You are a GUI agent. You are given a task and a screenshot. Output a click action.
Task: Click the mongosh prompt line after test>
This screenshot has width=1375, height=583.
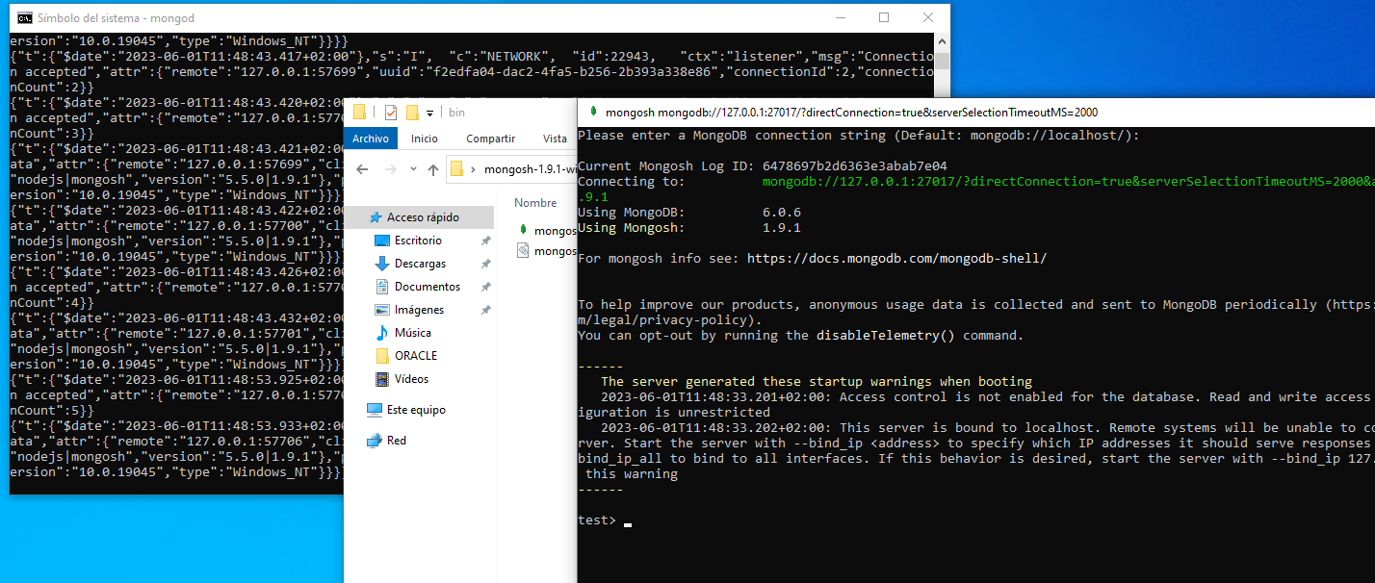(x=628, y=520)
